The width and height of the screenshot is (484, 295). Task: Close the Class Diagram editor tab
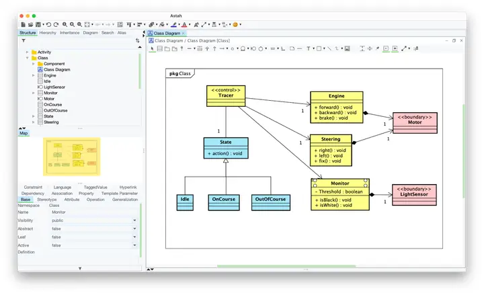click(183, 34)
